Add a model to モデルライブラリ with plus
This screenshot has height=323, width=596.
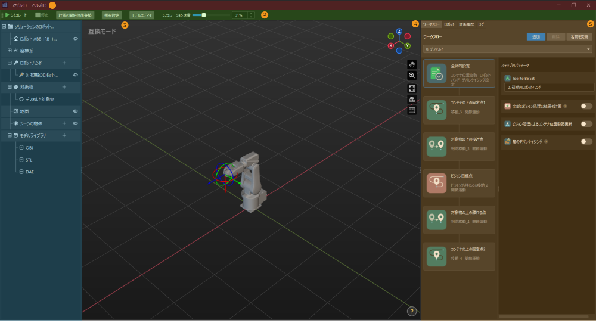tap(64, 136)
